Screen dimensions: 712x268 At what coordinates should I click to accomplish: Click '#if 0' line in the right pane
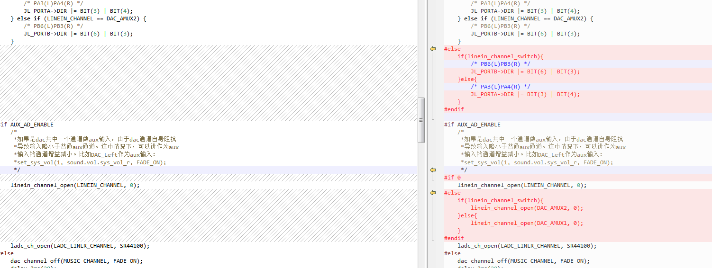point(452,178)
